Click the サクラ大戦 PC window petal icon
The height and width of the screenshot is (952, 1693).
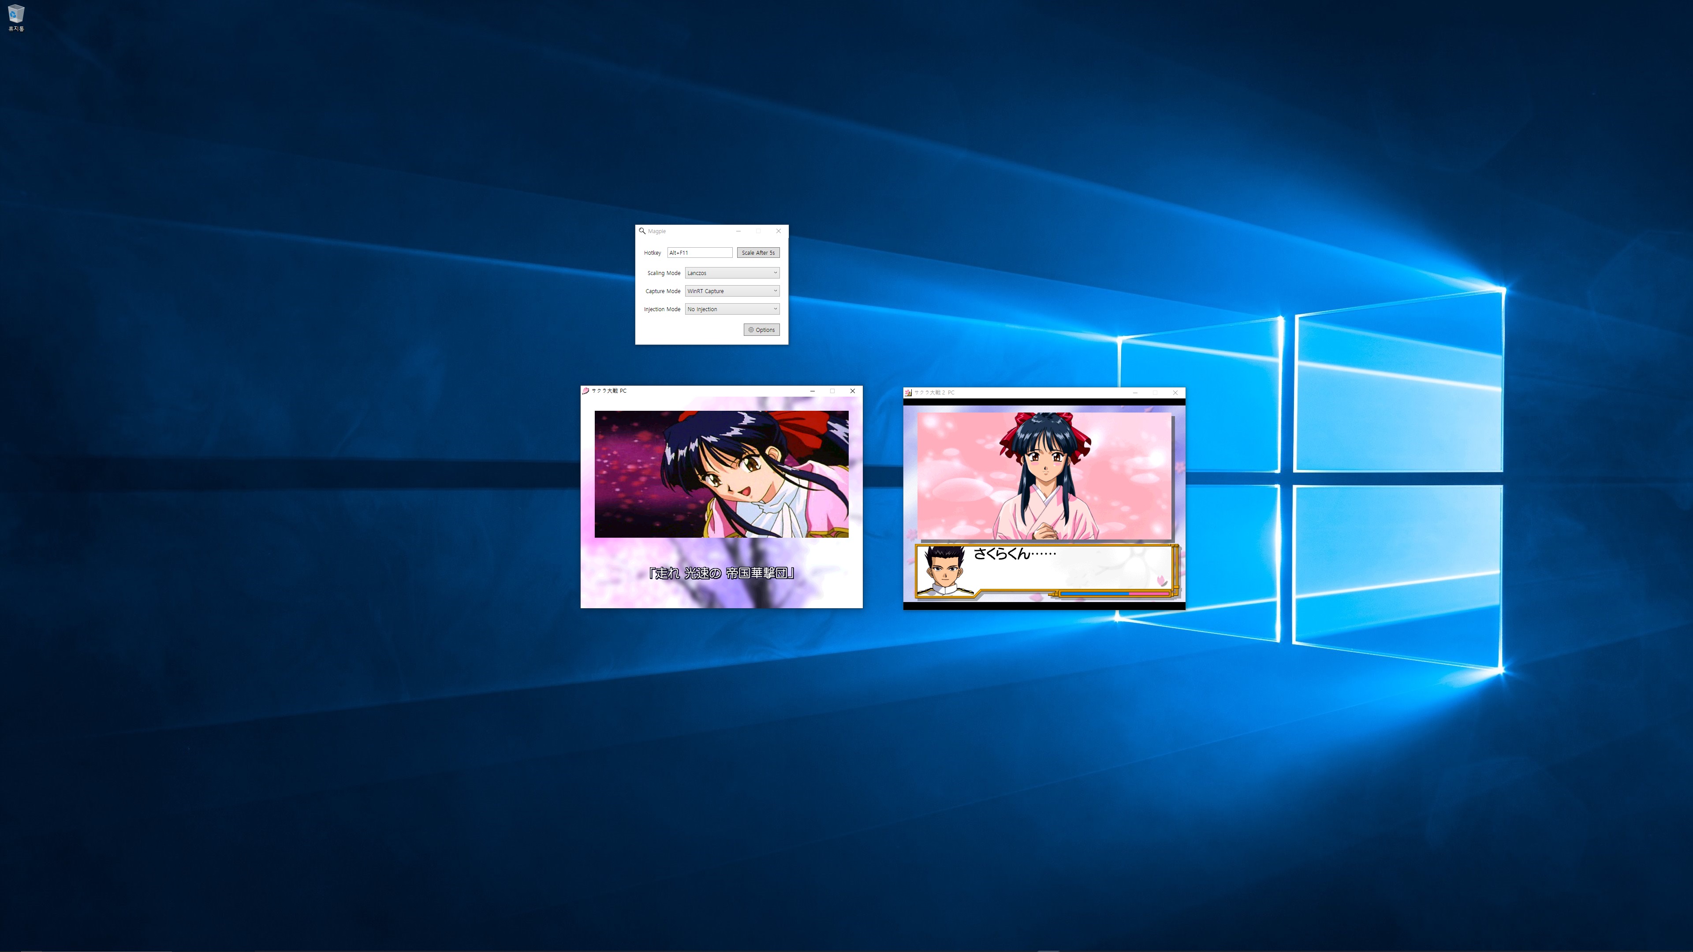[585, 391]
